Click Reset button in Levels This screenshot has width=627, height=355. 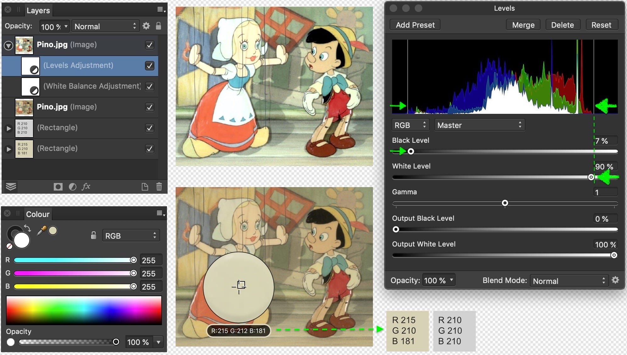(x=602, y=25)
